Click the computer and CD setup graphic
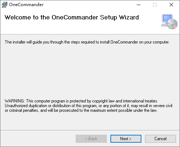Screen dimensions: 180x147 click(169, 22)
